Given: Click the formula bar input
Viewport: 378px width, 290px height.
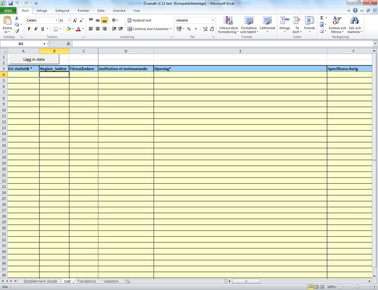Looking at the screenshot, I should (222, 44).
